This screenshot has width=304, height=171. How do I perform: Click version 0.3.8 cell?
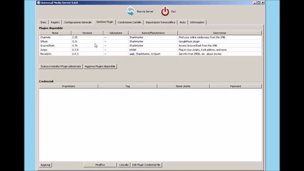click(x=87, y=50)
